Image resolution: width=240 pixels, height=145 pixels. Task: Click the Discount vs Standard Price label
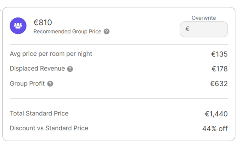coord(49,128)
